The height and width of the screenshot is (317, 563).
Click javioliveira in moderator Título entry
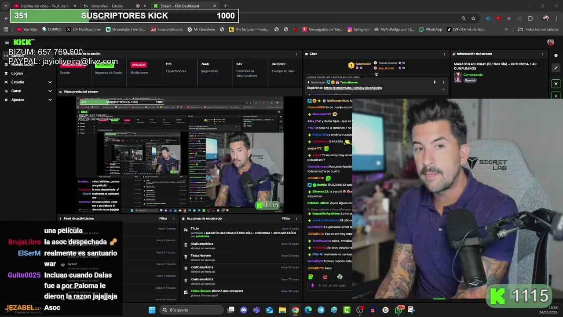pyautogui.click(x=203, y=236)
